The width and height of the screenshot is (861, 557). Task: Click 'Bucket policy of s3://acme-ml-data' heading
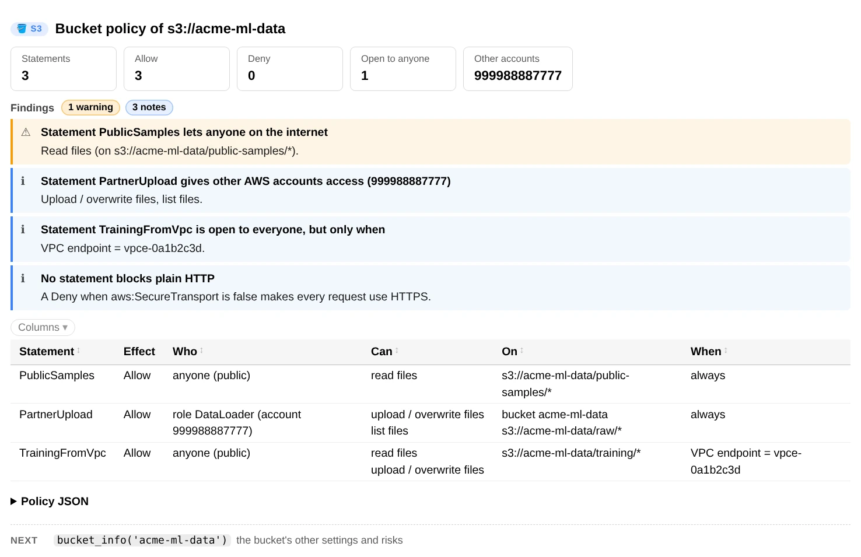coord(170,29)
